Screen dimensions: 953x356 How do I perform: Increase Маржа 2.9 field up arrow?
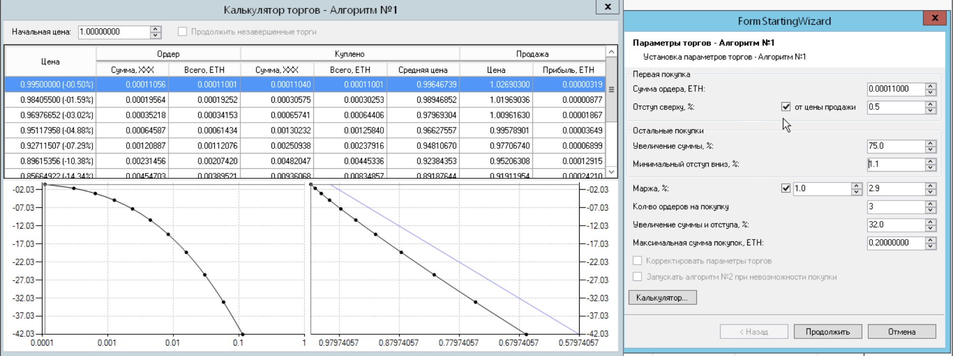pos(931,186)
